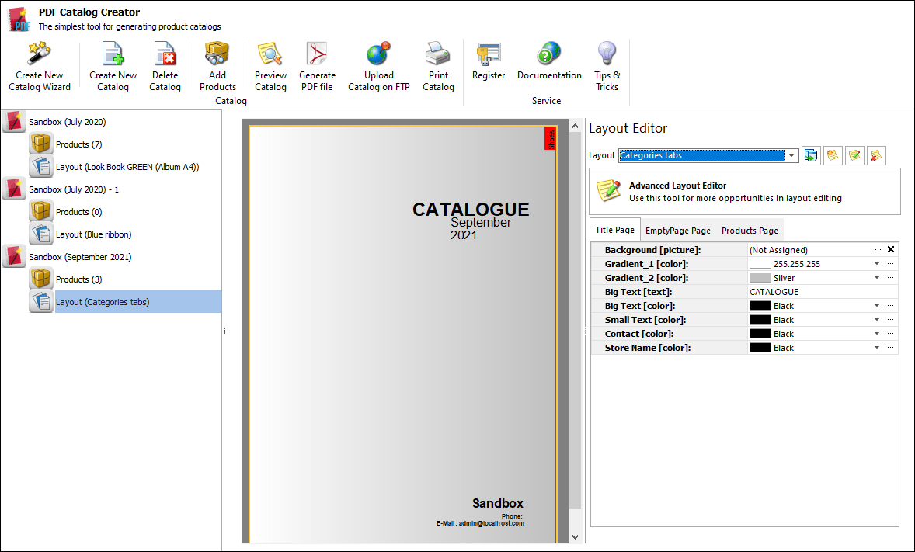The width and height of the screenshot is (915, 552).
Task: Clear the Background picture with X button
Action: (891, 250)
